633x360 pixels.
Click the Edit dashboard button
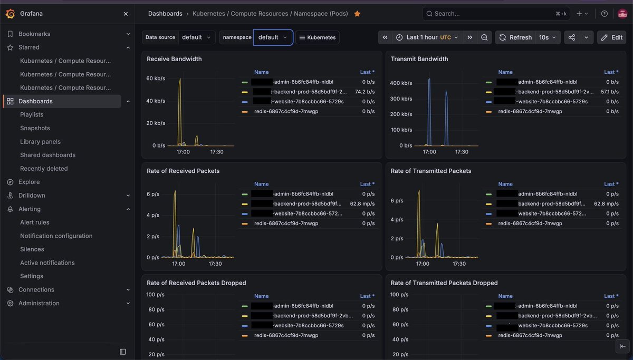pyautogui.click(x=611, y=37)
